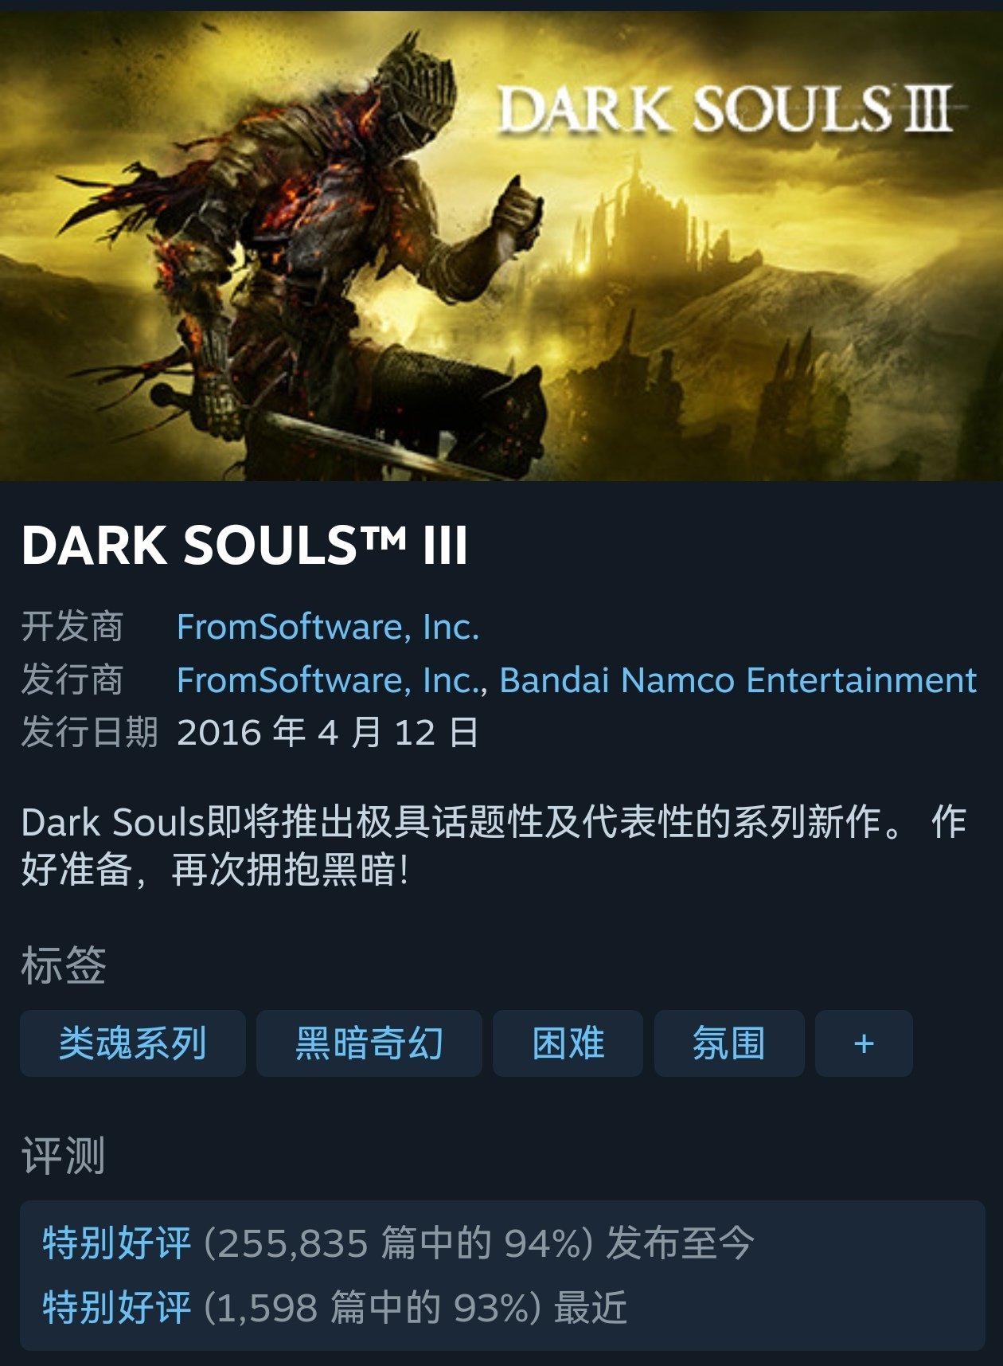Expand more tags with the plus button
This screenshot has height=1366, width=1003.
(x=864, y=1043)
